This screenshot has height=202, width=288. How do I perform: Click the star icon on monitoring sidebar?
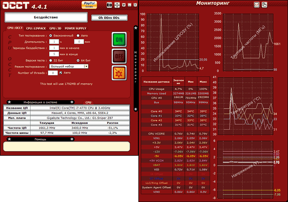tap(136, 28)
